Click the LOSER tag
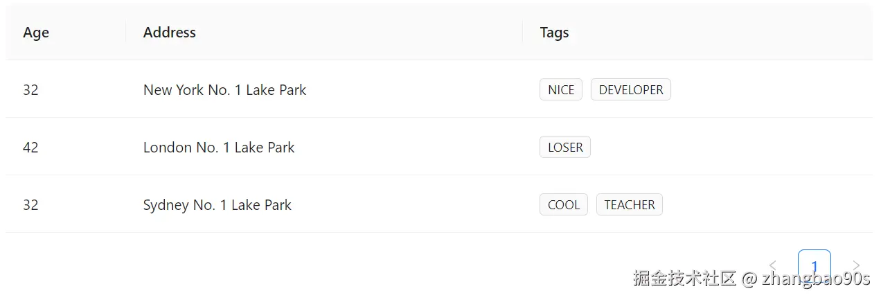 (x=565, y=147)
